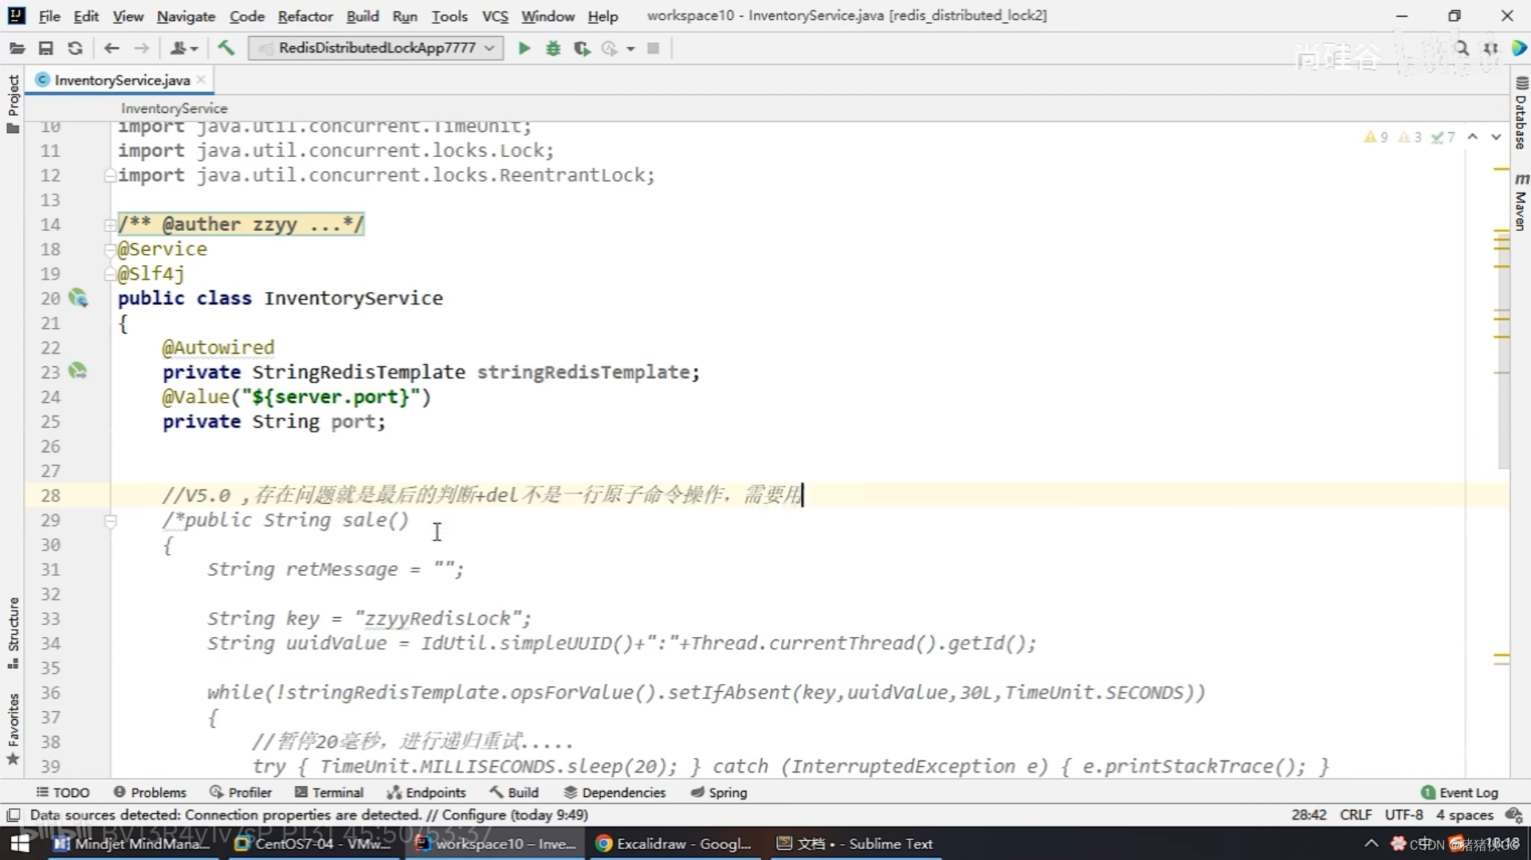
Task: Open Structure tool window sidebar
Action: (x=13, y=633)
